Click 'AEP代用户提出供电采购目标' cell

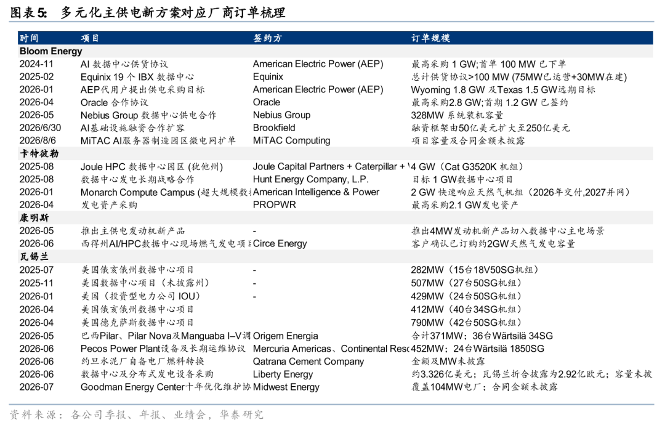142,89
